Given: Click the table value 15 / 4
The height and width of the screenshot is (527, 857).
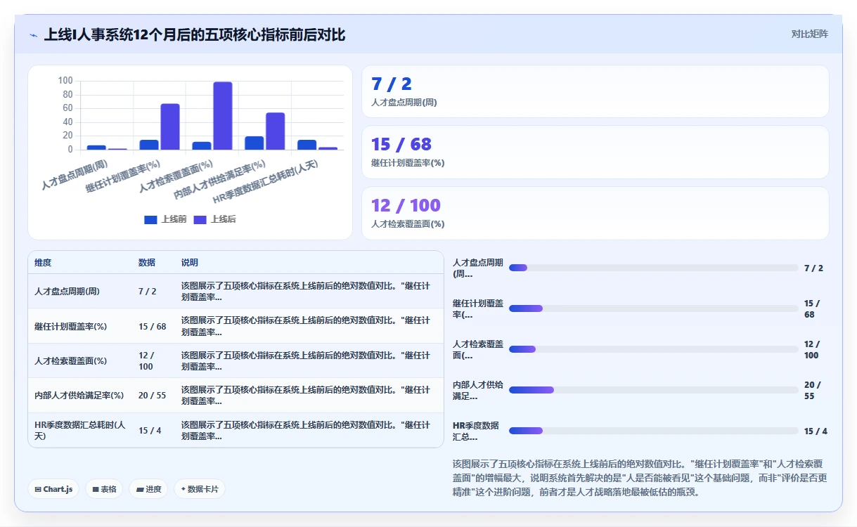Looking at the screenshot, I should [150, 430].
